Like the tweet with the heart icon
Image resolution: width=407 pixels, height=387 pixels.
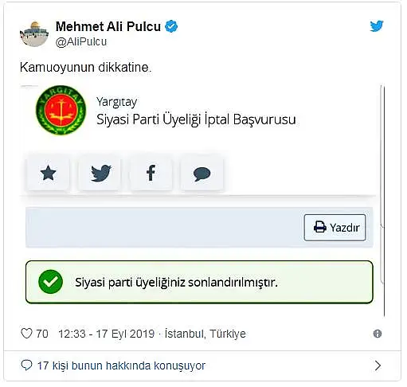point(26,334)
